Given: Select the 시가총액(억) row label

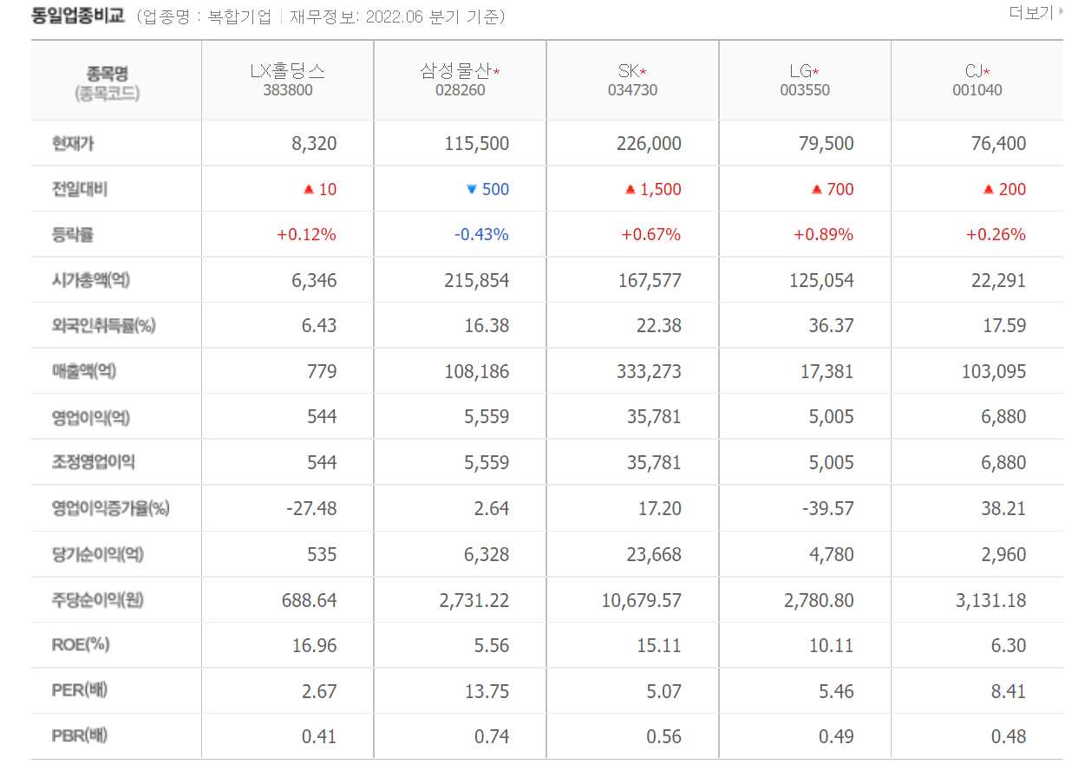Looking at the screenshot, I should pos(91,280).
